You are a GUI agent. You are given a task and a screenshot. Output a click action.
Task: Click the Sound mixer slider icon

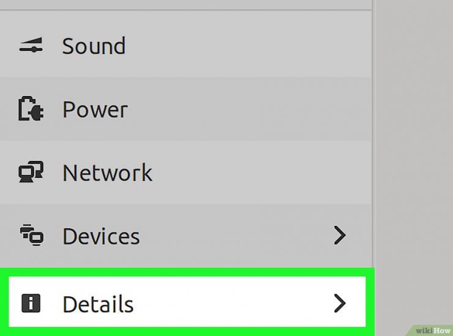[31, 45]
